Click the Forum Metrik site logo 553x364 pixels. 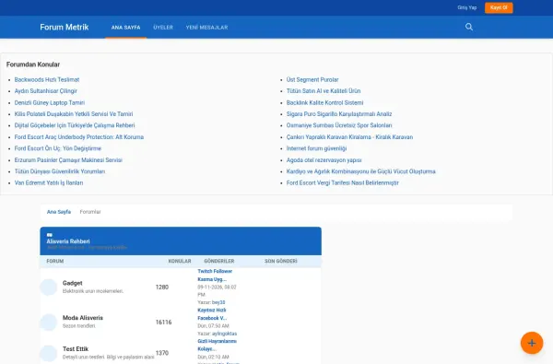tap(65, 27)
